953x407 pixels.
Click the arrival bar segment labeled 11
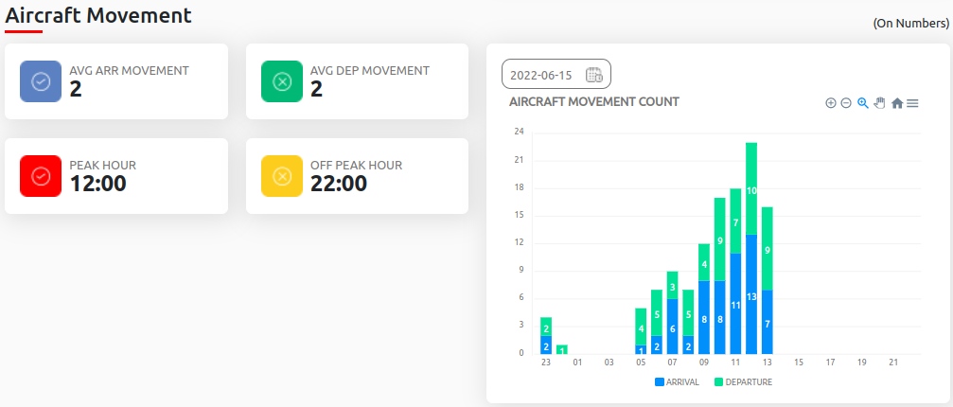[x=735, y=304]
